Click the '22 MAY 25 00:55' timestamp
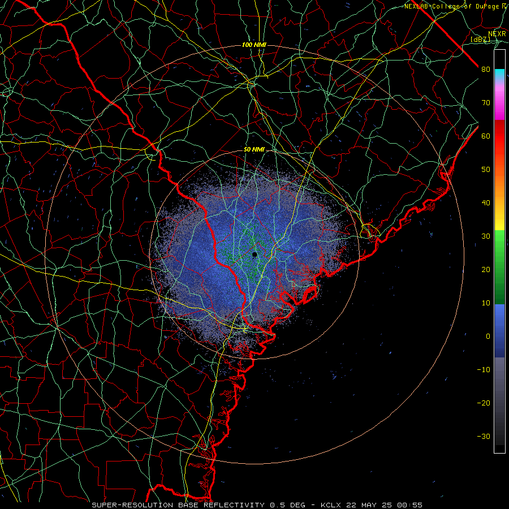Image resolution: width=509 pixels, height=509 pixels. (385, 505)
